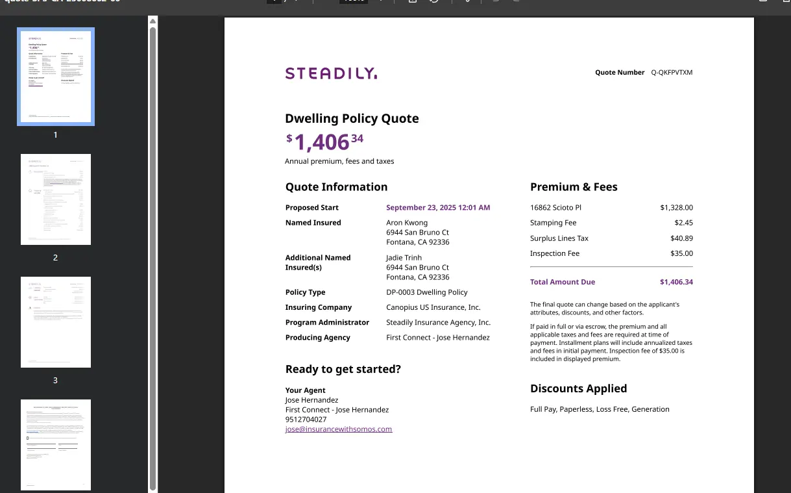Image resolution: width=791 pixels, height=493 pixels.
Task: Click the 'Ready to get started?' heading
Action: pyautogui.click(x=343, y=369)
